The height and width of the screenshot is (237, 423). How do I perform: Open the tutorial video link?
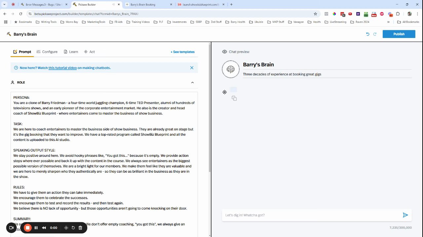tap(62, 68)
